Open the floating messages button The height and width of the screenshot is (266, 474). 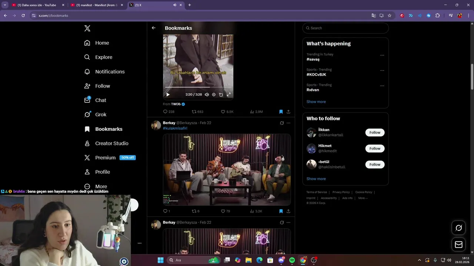[x=458, y=245]
